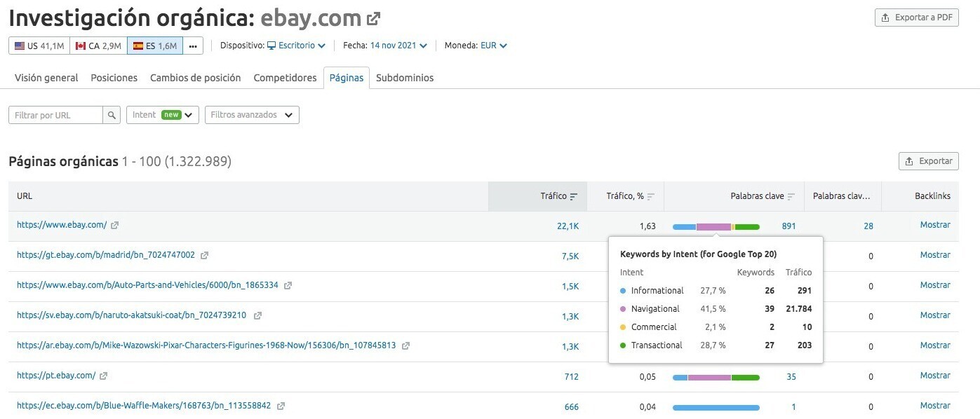The image size is (980, 419).
Task: Select the ES 1,6M database
Action: [155, 46]
